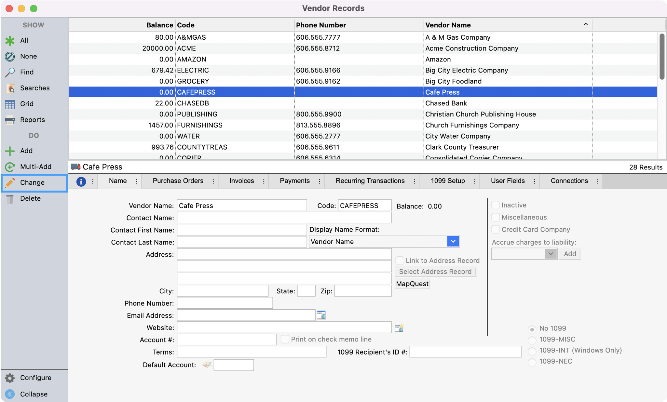Click the vendor list vertical scrollbar
The height and width of the screenshot is (402, 667).
(x=662, y=57)
